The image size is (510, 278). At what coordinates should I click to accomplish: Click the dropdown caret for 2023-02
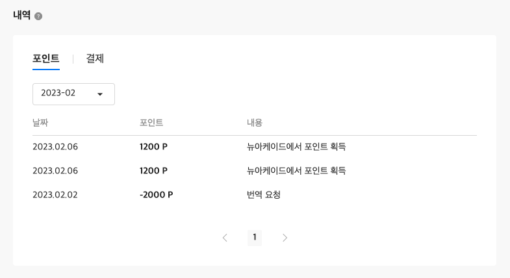point(100,94)
